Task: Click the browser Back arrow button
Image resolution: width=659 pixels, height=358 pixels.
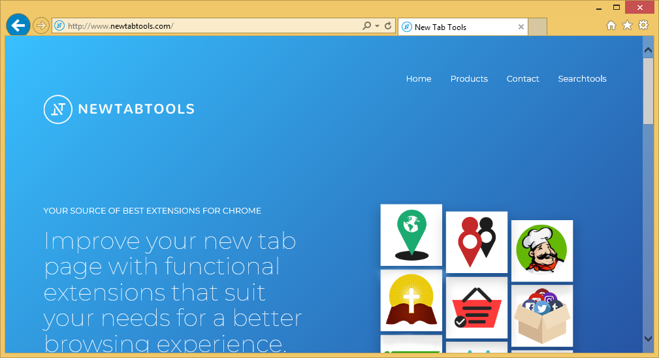Action: [x=18, y=25]
